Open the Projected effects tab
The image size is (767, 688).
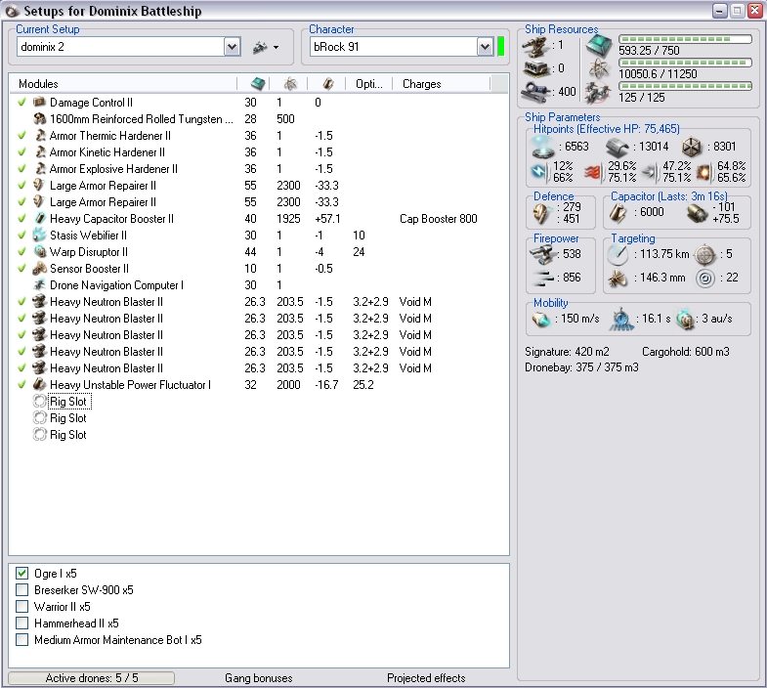coord(426,678)
